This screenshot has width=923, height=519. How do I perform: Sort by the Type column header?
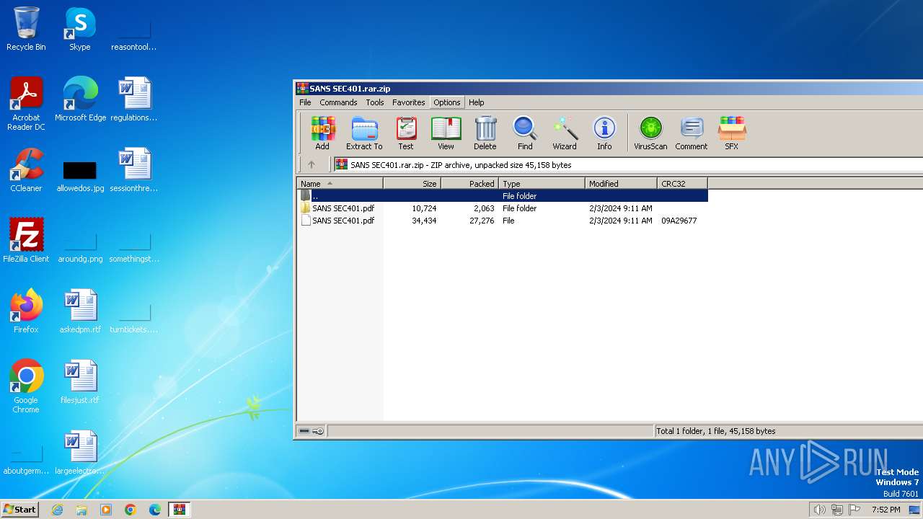[x=542, y=184]
